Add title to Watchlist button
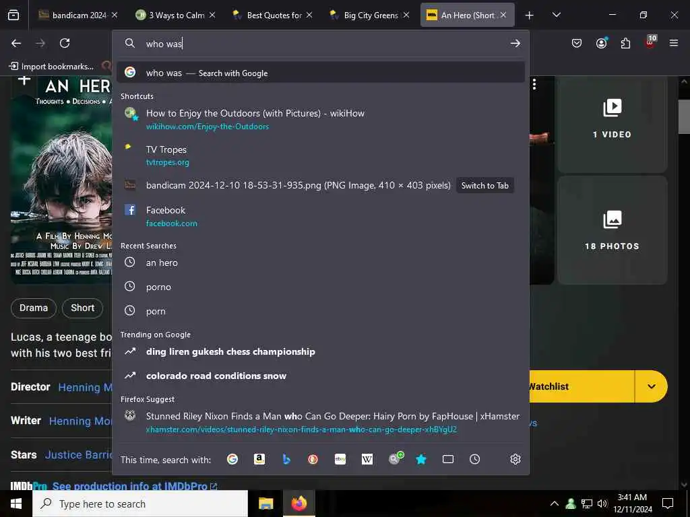 [581, 386]
